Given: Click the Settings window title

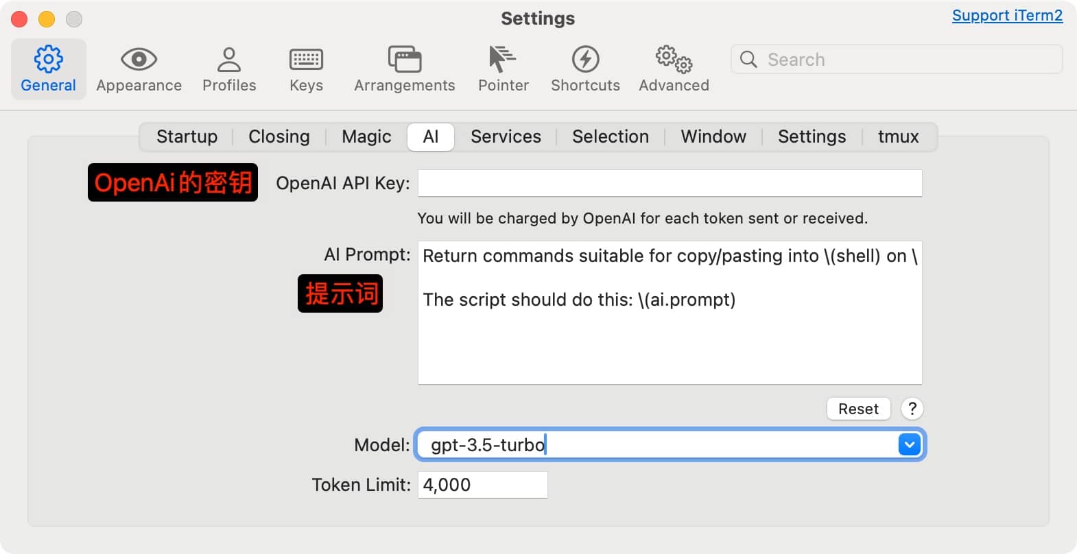Looking at the screenshot, I should click(538, 19).
